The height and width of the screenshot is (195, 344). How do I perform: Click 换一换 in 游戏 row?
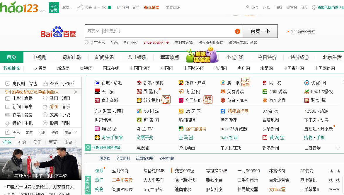coord(334,171)
